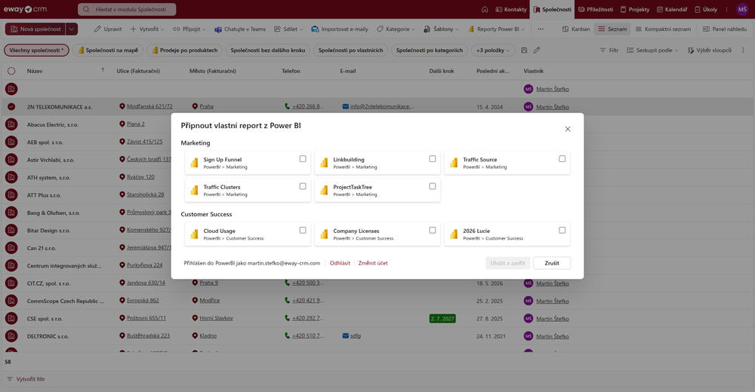Click the Nová společnost button
Screen dimensions: 755x392
[x=35, y=29]
